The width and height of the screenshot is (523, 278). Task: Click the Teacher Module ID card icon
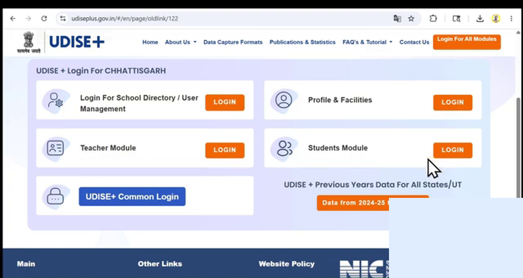coord(55,148)
